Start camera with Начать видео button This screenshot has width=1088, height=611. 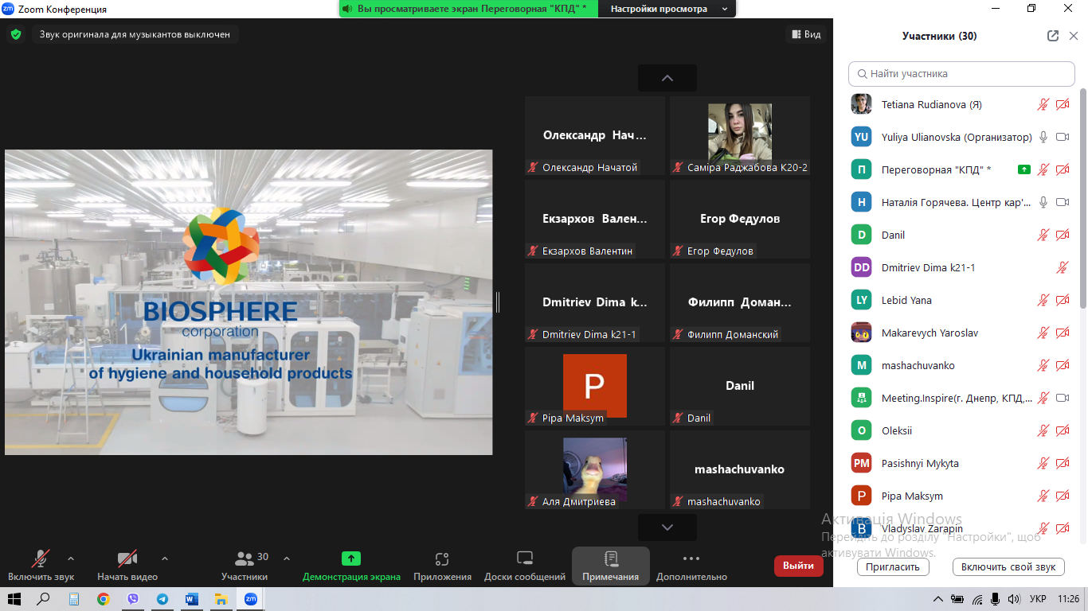[x=127, y=565]
